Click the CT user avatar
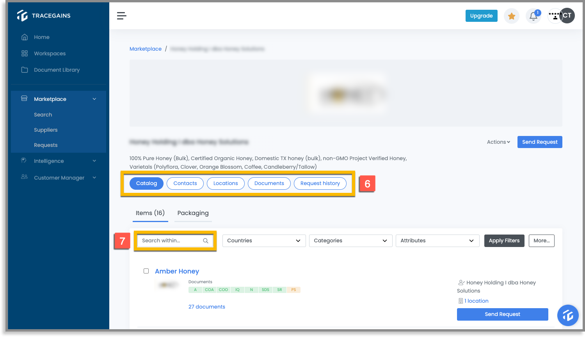The image size is (585, 337). 567,16
